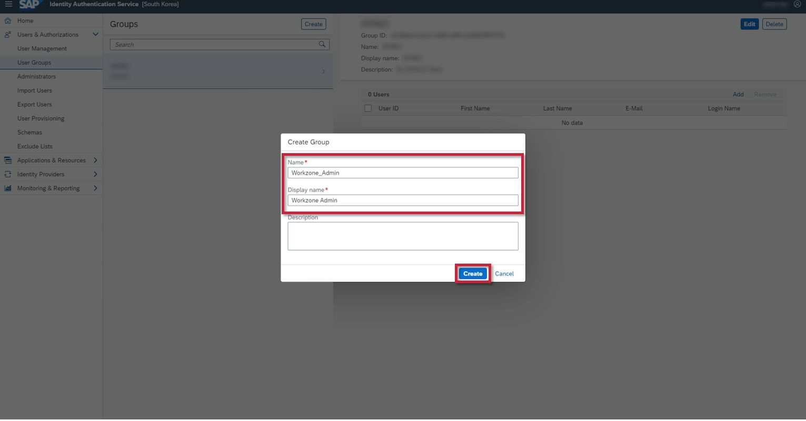The width and height of the screenshot is (806, 421).
Task: Expand Monitoring & Reporting section
Action: (95, 188)
